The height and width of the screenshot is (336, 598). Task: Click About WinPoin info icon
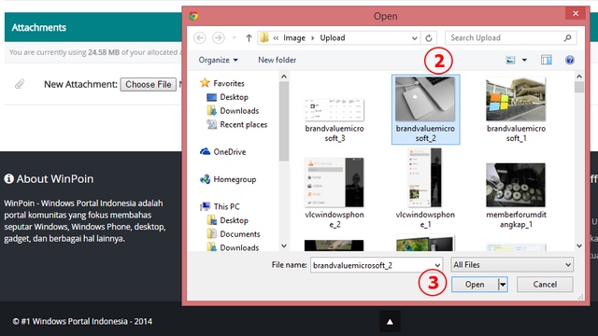[x=8, y=178]
